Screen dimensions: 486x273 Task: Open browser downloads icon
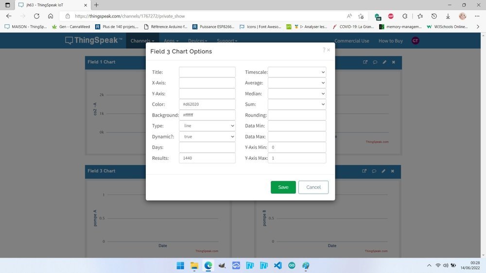click(x=448, y=16)
